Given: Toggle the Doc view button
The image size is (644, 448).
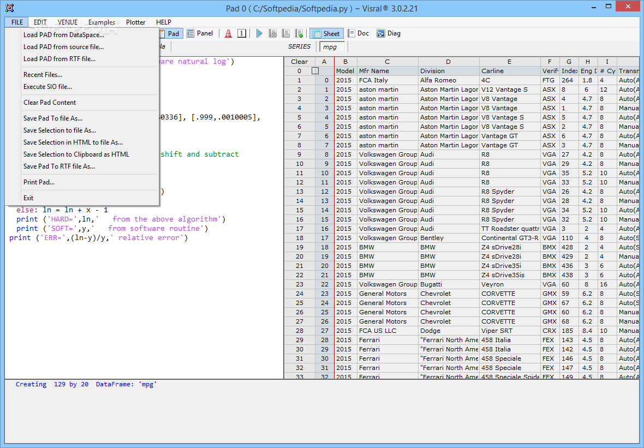Looking at the screenshot, I should (358, 34).
